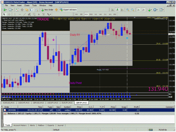Sort orders by the Symbol column header

tap(66, 107)
